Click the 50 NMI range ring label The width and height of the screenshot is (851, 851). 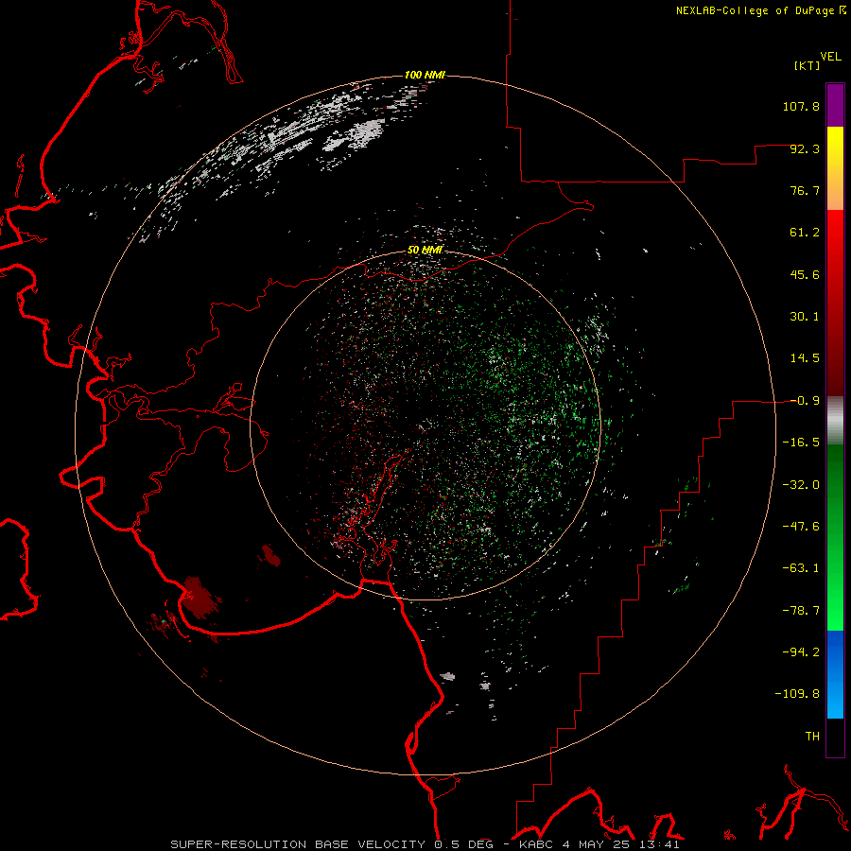coord(425,251)
